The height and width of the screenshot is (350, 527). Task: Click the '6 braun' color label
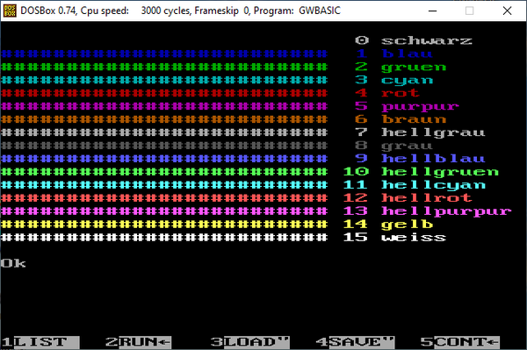click(x=401, y=119)
